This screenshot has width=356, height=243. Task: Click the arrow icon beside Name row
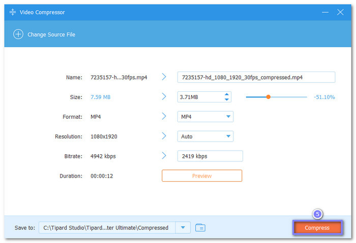click(164, 77)
